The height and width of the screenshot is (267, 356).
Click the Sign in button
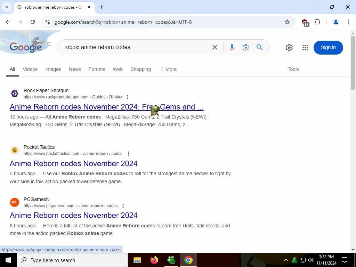(328, 47)
